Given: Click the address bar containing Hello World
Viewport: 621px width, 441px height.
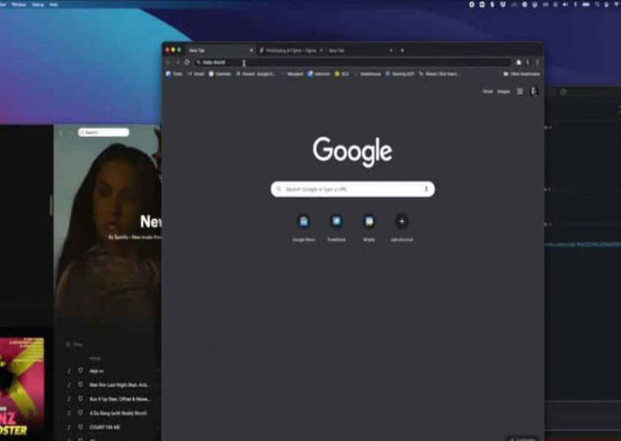Looking at the screenshot, I should (x=343, y=63).
